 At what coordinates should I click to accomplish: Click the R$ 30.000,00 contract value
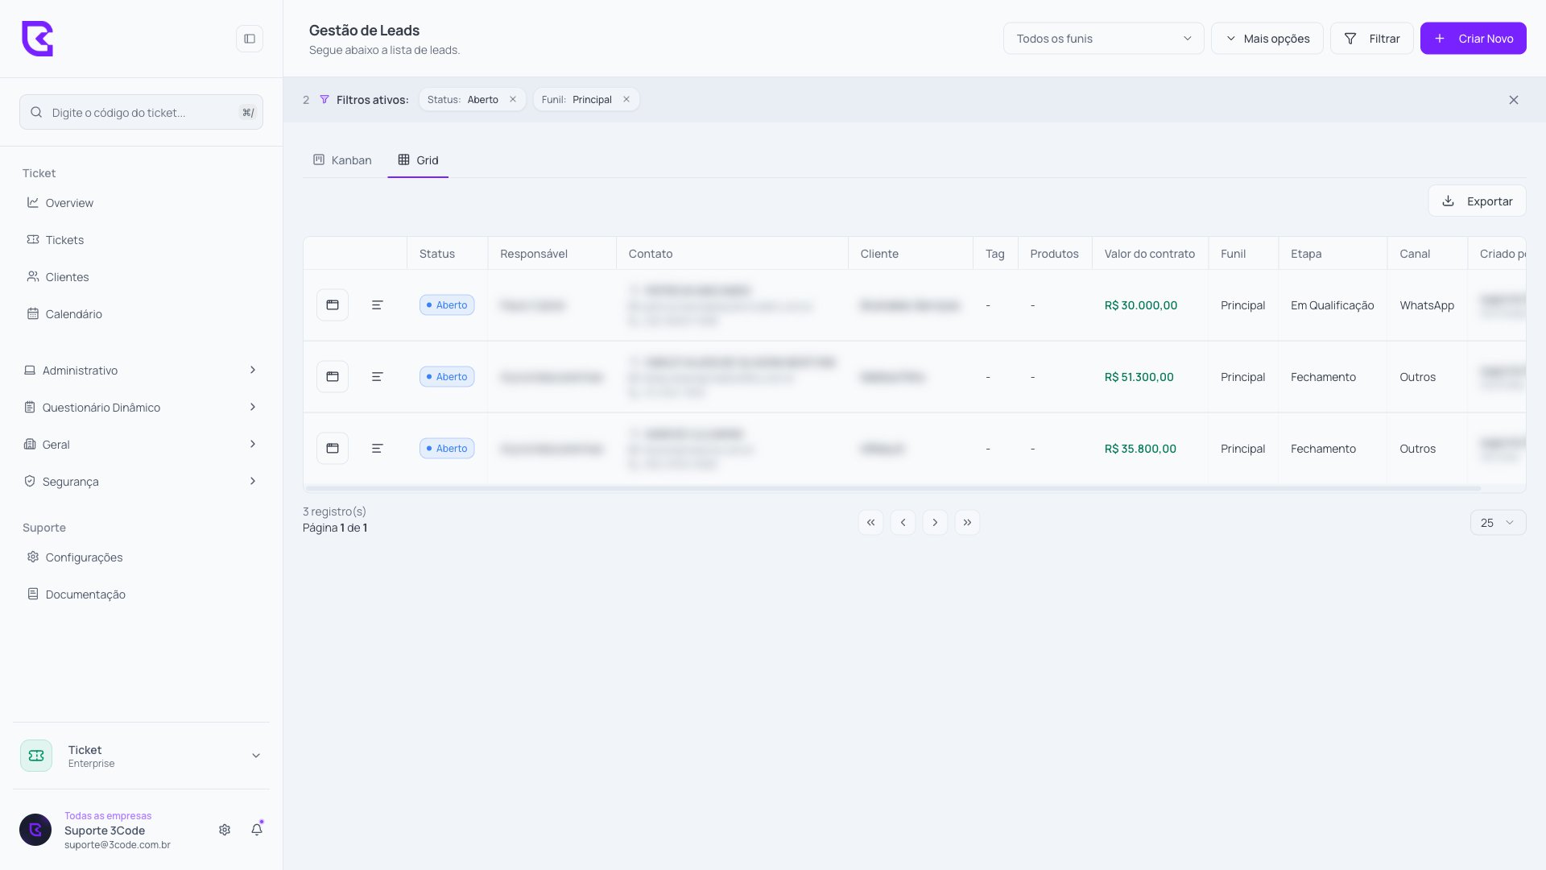[x=1141, y=305]
